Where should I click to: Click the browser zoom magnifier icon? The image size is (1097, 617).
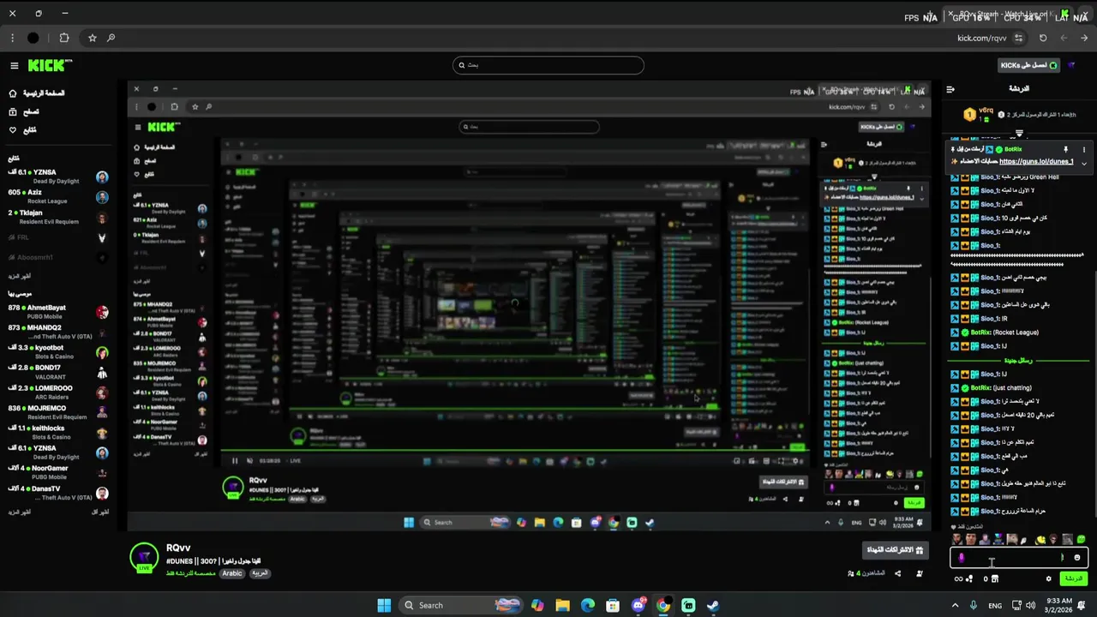click(x=111, y=38)
